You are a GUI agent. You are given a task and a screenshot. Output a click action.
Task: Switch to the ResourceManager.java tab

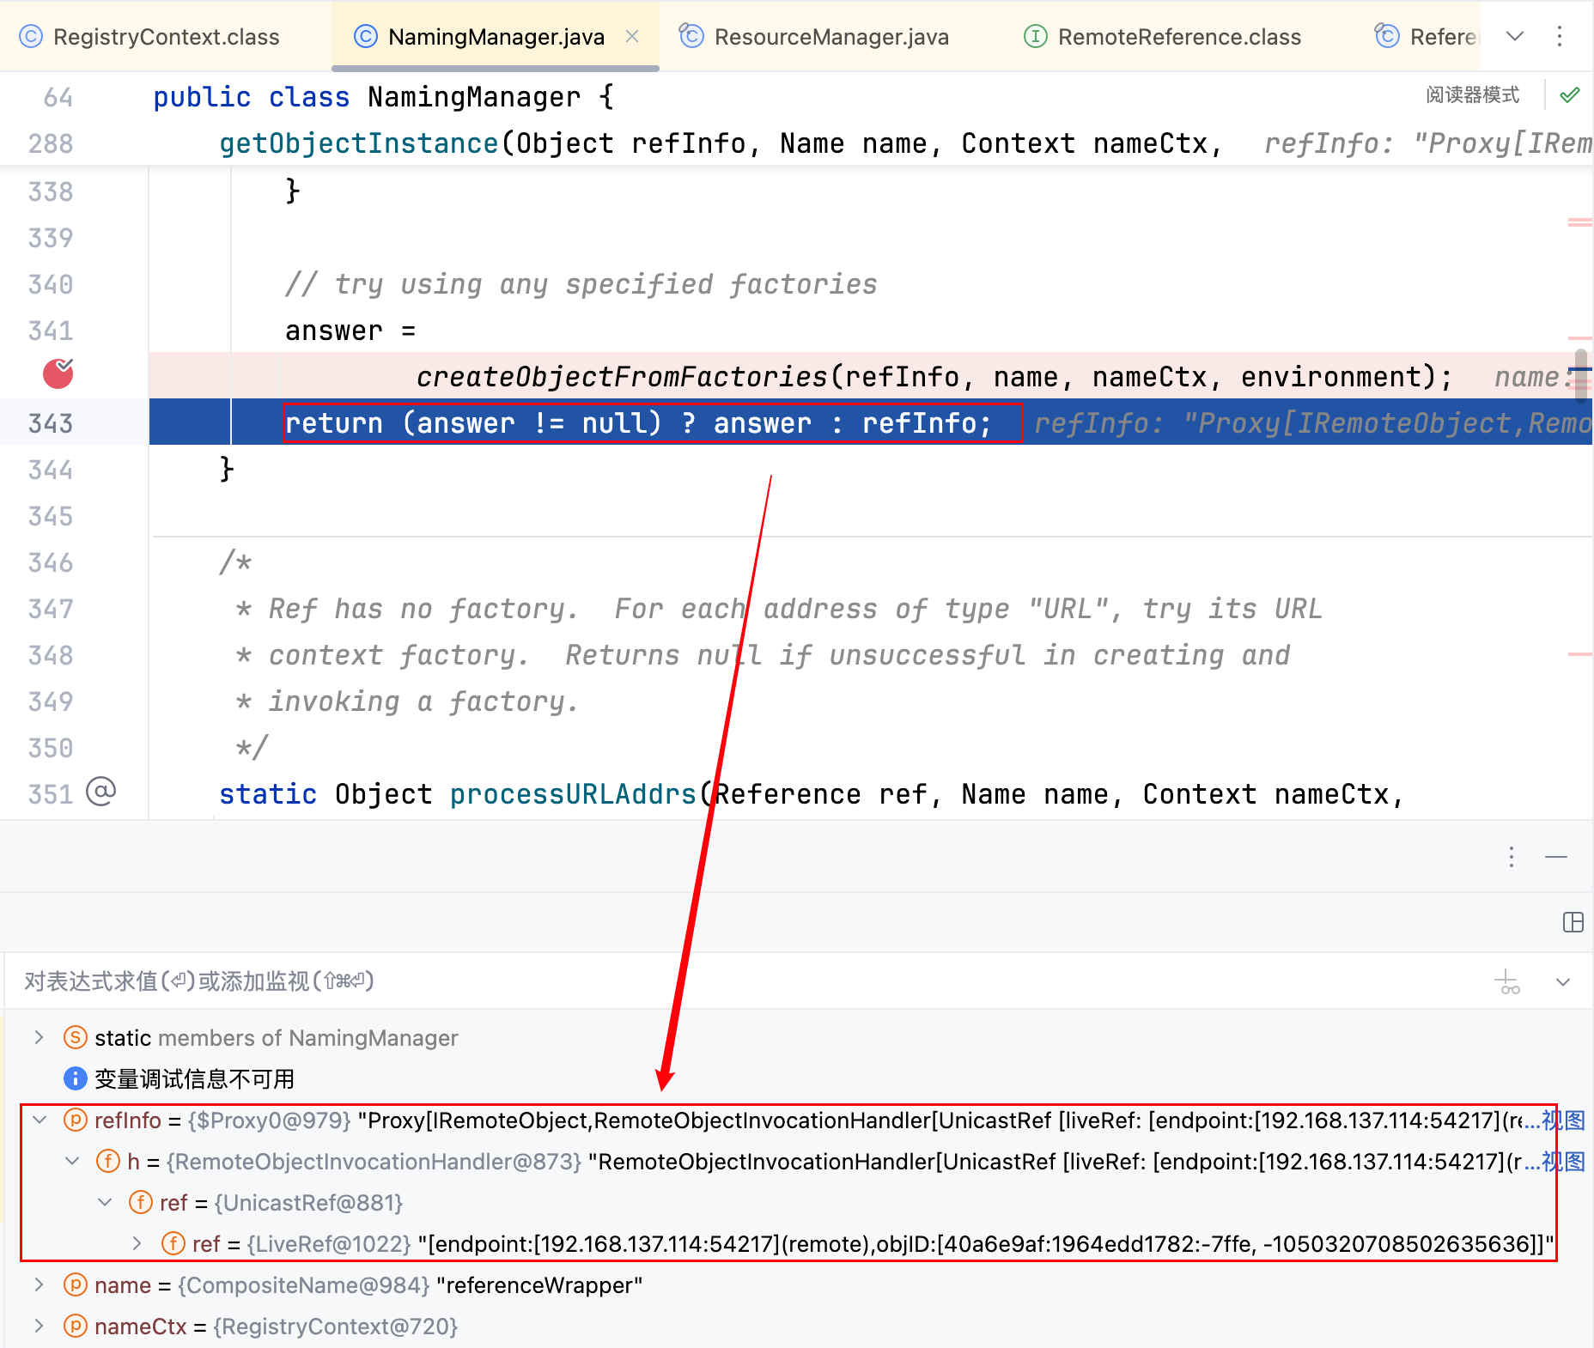815,37
